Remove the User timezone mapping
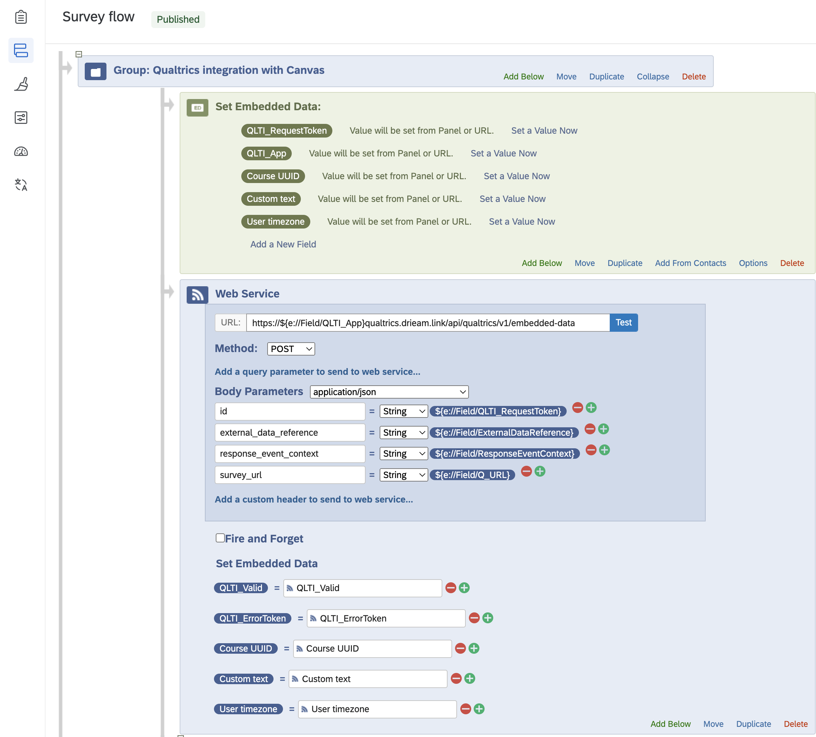Screen dimensions: 816x737 465,709
